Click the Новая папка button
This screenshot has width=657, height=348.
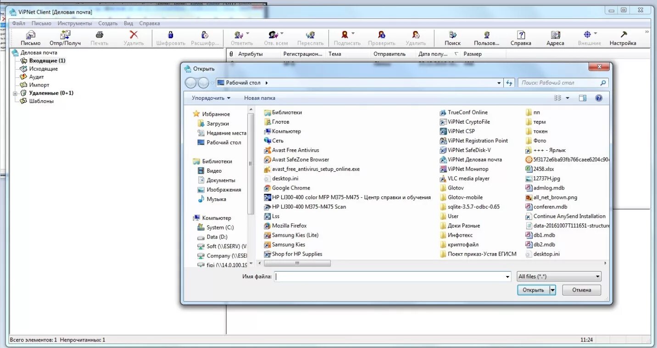[x=260, y=98]
